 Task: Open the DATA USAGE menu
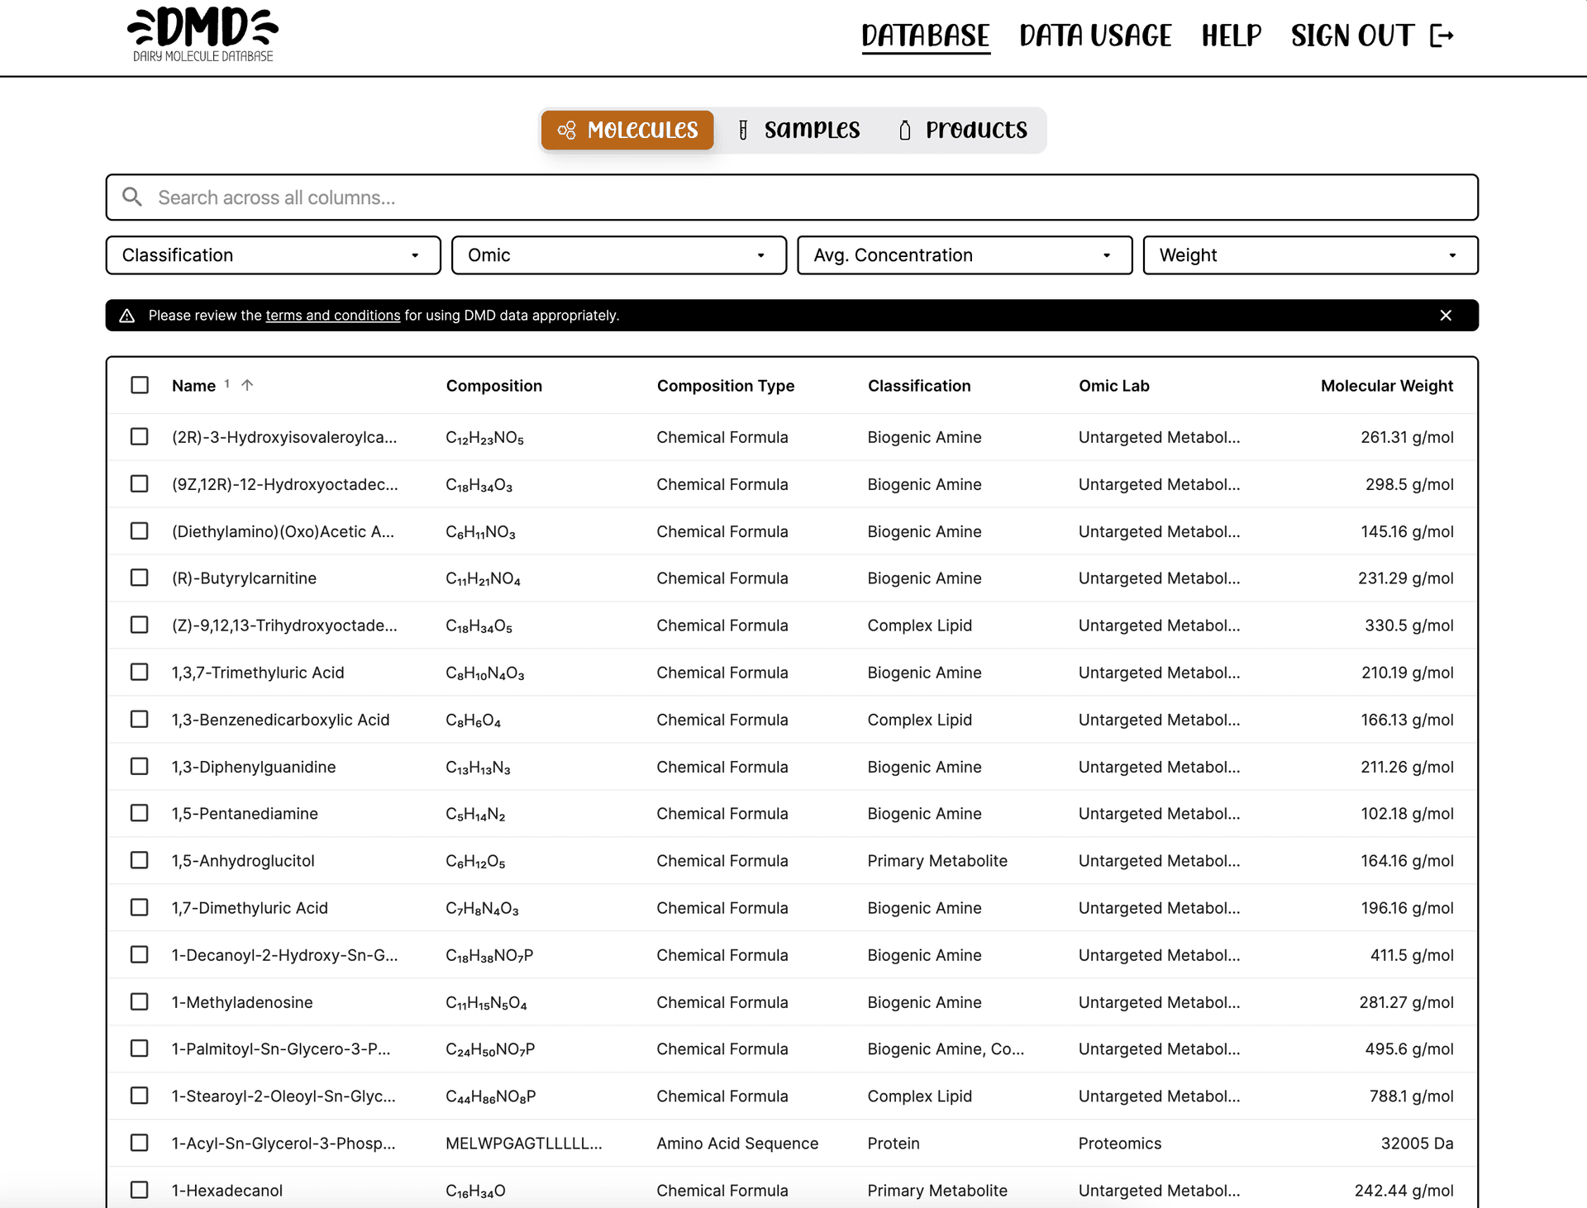pyautogui.click(x=1095, y=36)
